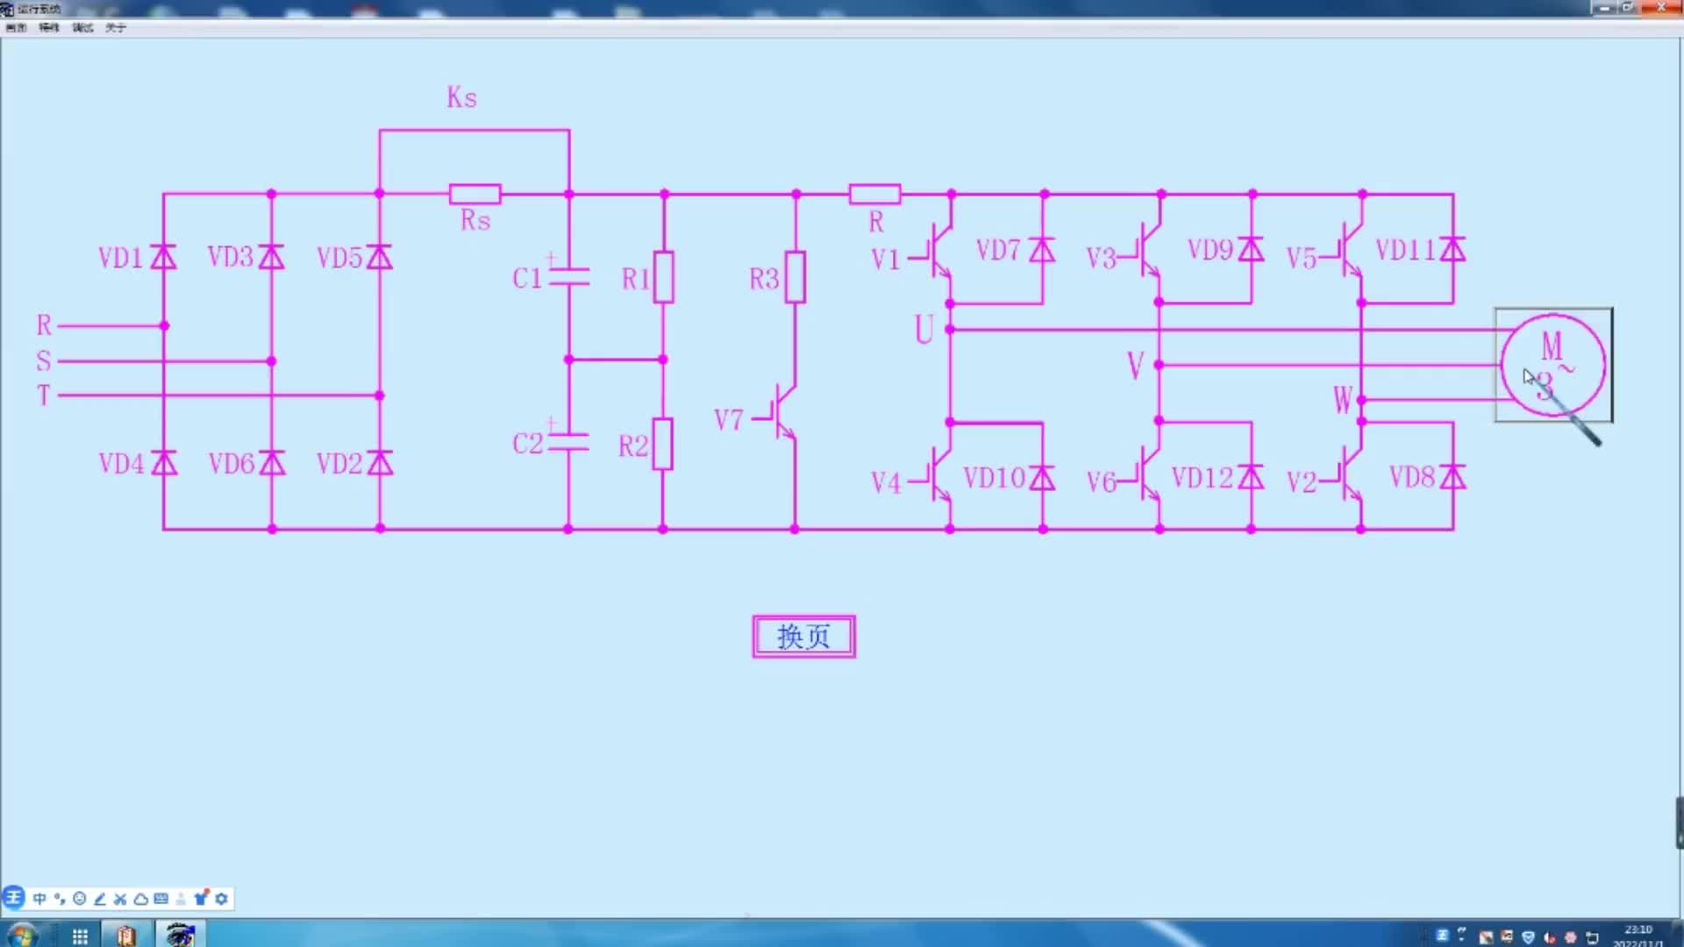Click the cloud icon on IME toolbar

click(x=140, y=899)
